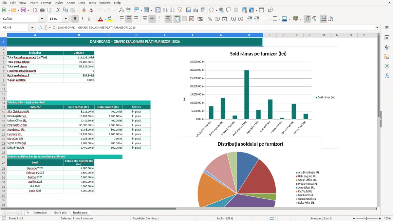The width and height of the screenshot is (393, 221).
Task: Cut the selected cells
Action: point(58,10)
